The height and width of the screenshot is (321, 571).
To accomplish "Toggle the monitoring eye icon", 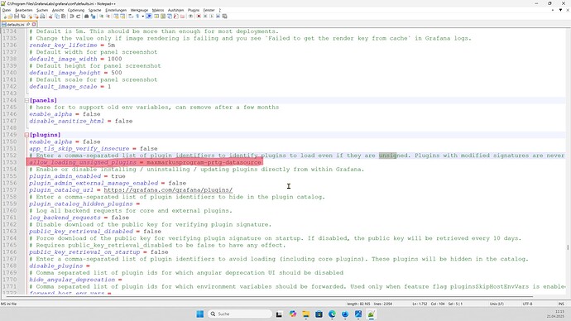I will click(191, 17).
